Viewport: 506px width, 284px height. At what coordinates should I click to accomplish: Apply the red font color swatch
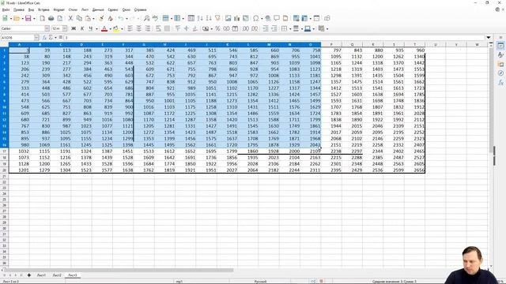click(104, 28)
